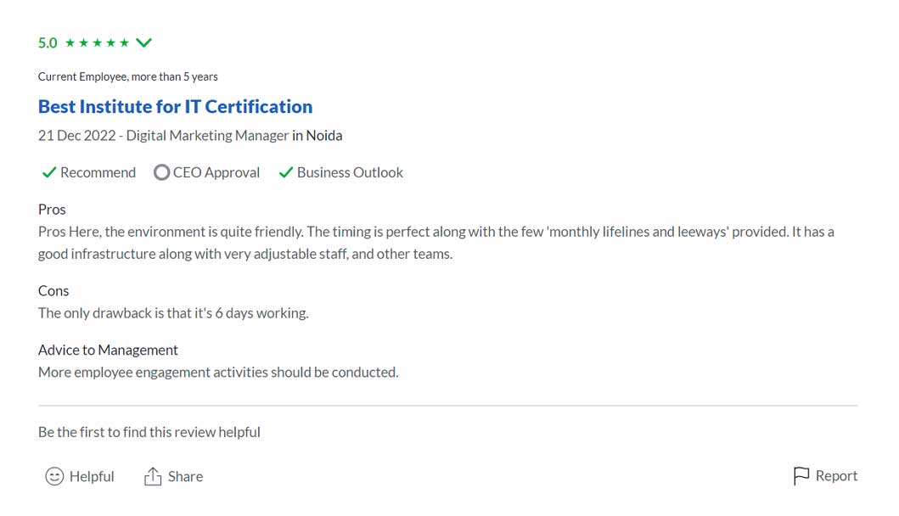The width and height of the screenshot is (899, 516).
Task: Click the green Business Outlook checkmark icon
Action: (x=286, y=172)
